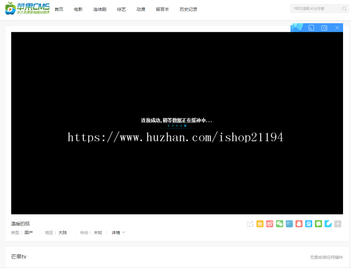This screenshot has width=351, height=272.
Task: Open the 动漫 category
Action: 141,9
